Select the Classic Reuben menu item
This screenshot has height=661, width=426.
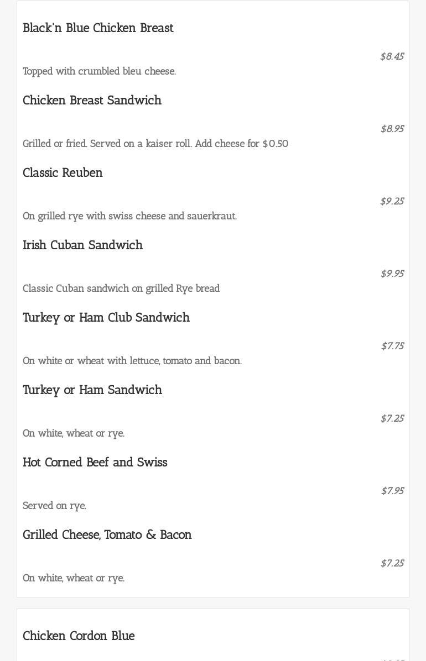click(x=63, y=173)
